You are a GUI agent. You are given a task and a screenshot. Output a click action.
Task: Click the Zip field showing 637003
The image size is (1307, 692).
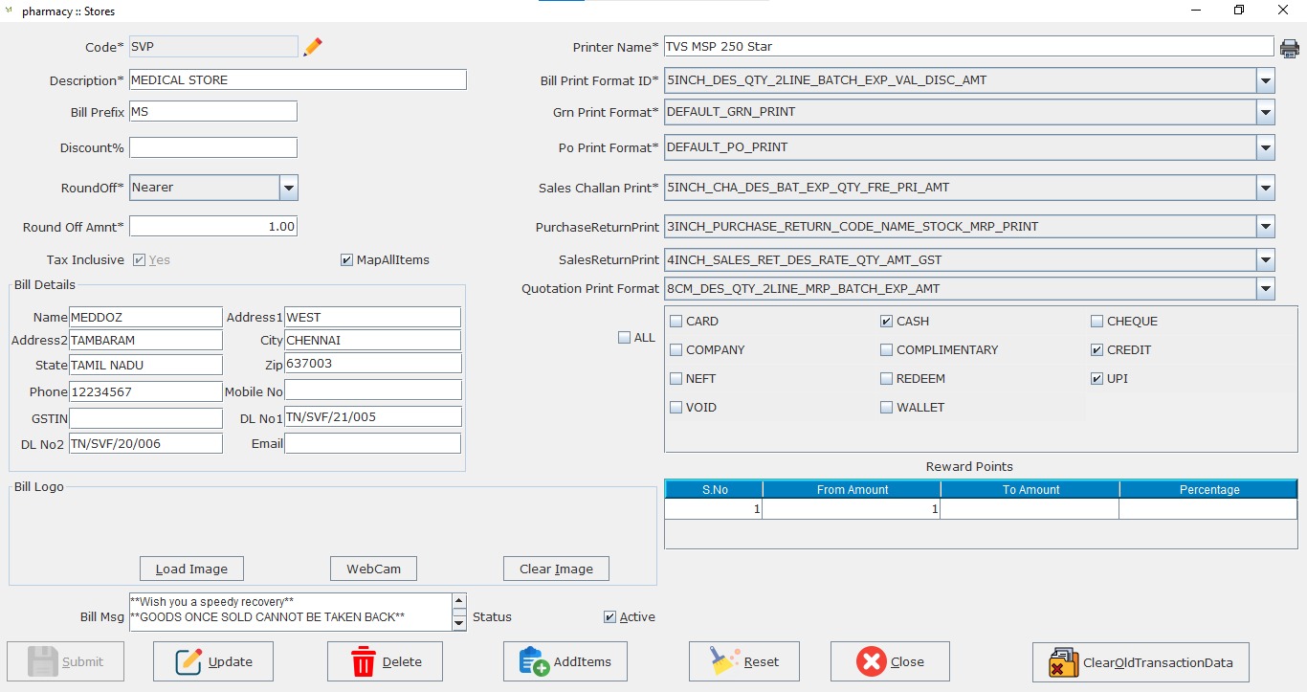(373, 364)
